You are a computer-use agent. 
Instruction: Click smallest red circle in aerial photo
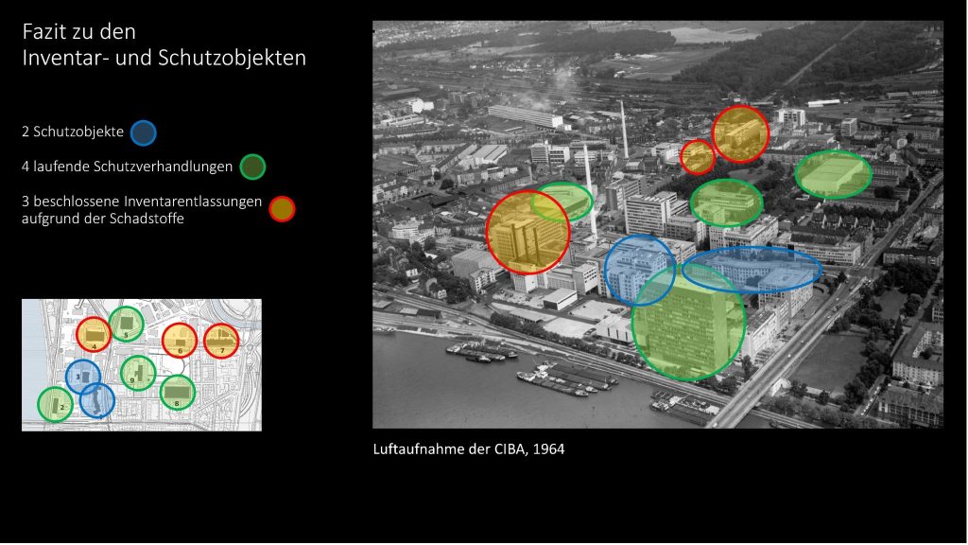coord(698,157)
